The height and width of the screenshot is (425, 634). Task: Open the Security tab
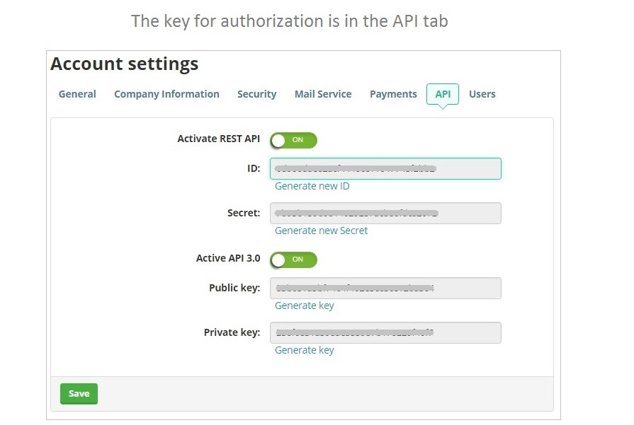pyautogui.click(x=256, y=94)
